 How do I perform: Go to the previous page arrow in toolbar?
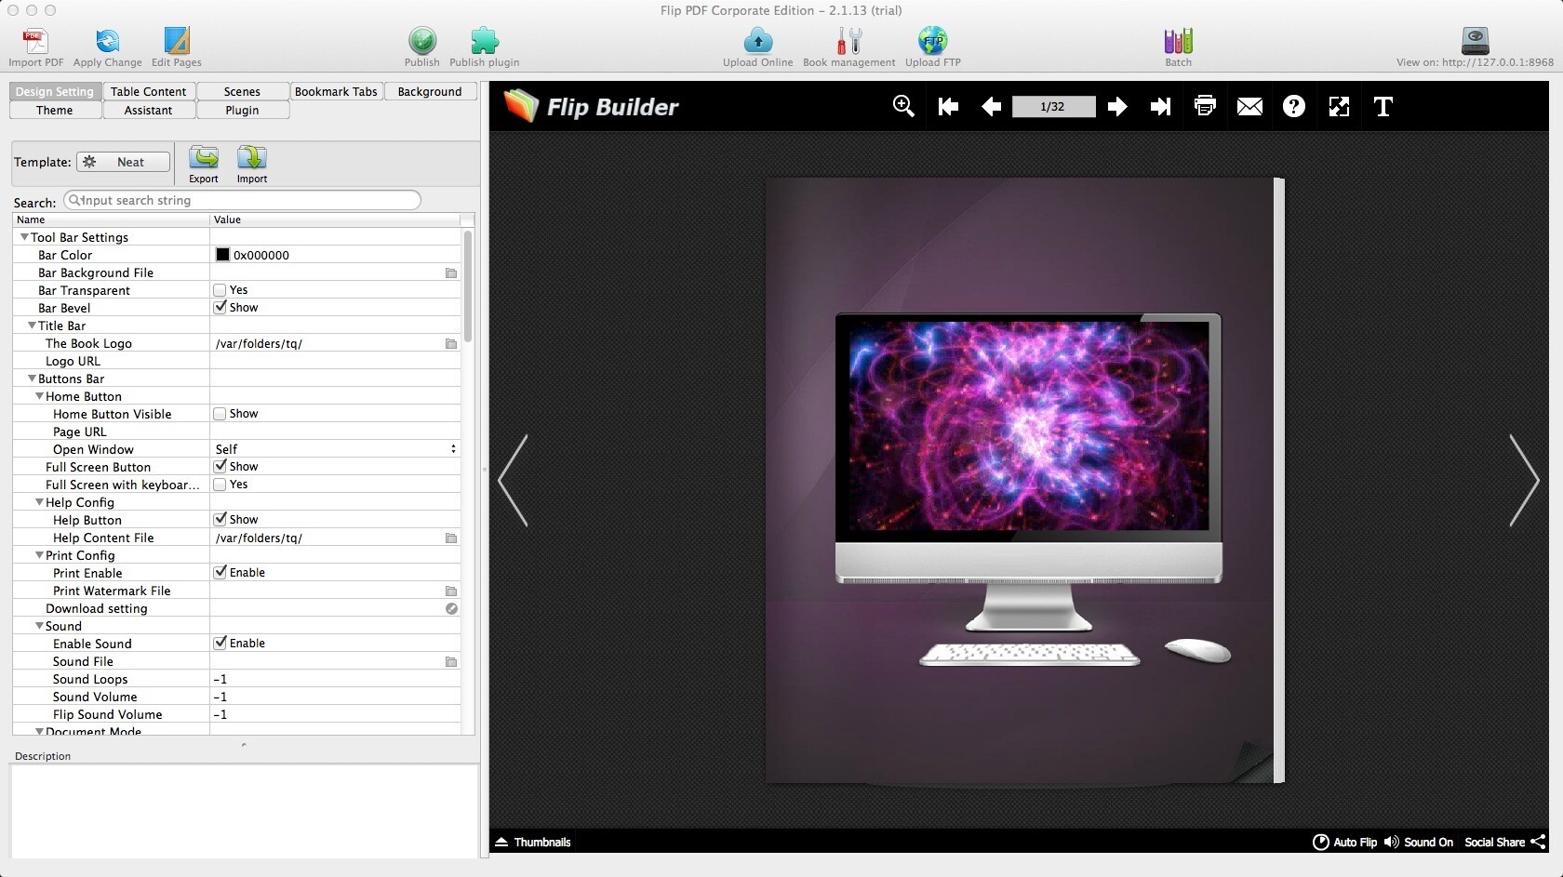[x=991, y=107]
